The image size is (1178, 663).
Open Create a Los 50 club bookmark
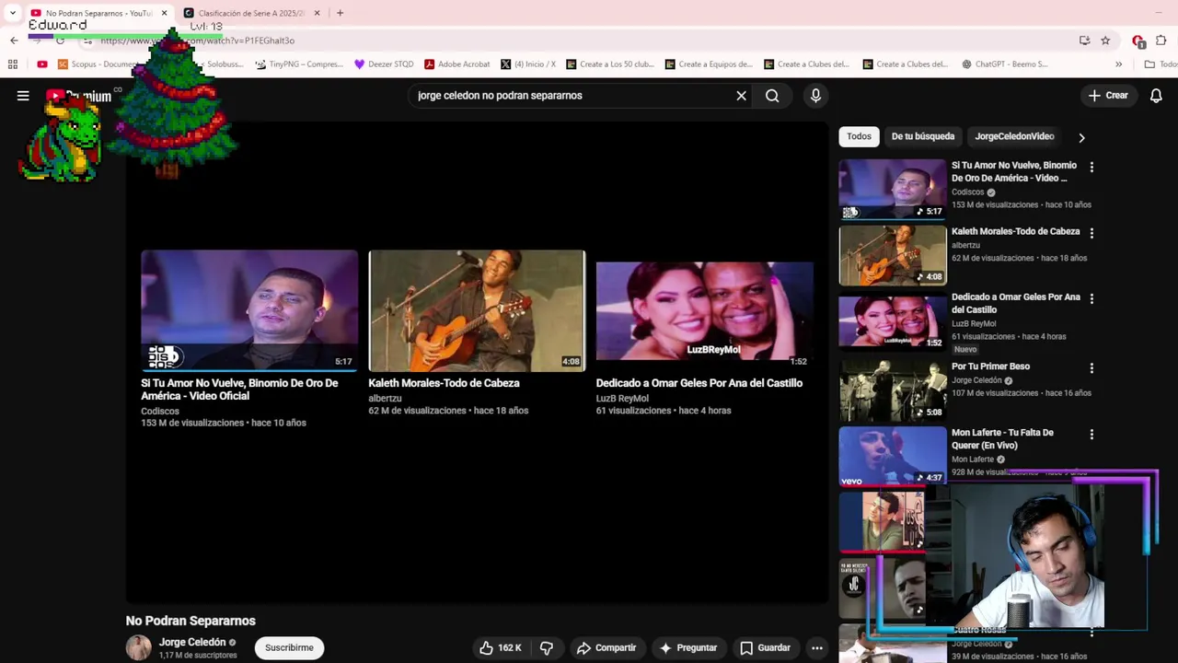tap(609, 64)
